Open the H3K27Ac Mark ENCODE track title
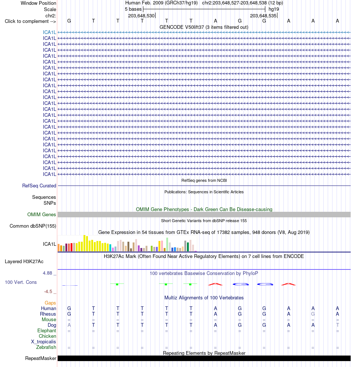 click(x=204, y=256)
